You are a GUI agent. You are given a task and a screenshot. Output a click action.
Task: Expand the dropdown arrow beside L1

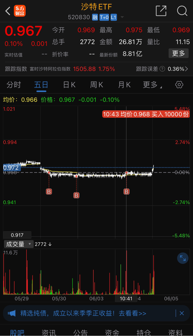[122, 17]
